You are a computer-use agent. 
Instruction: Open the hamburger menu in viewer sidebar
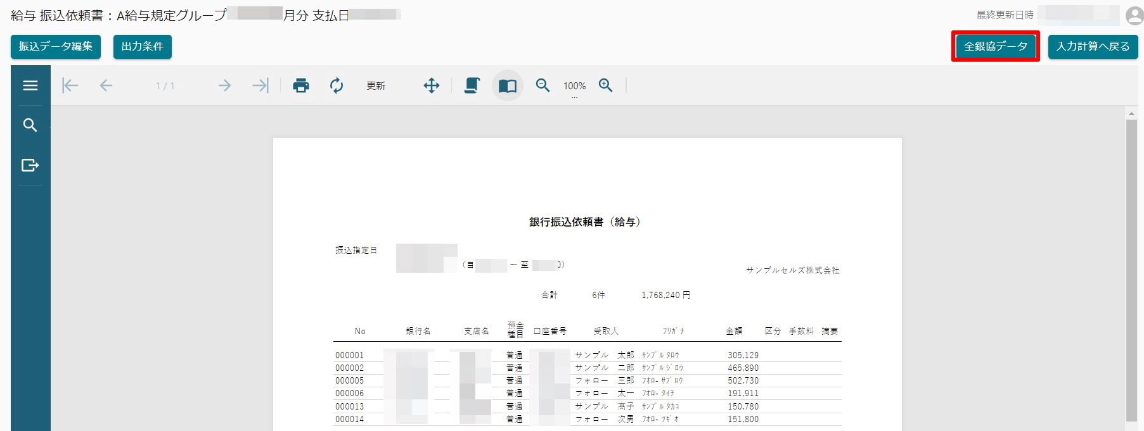(30, 85)
